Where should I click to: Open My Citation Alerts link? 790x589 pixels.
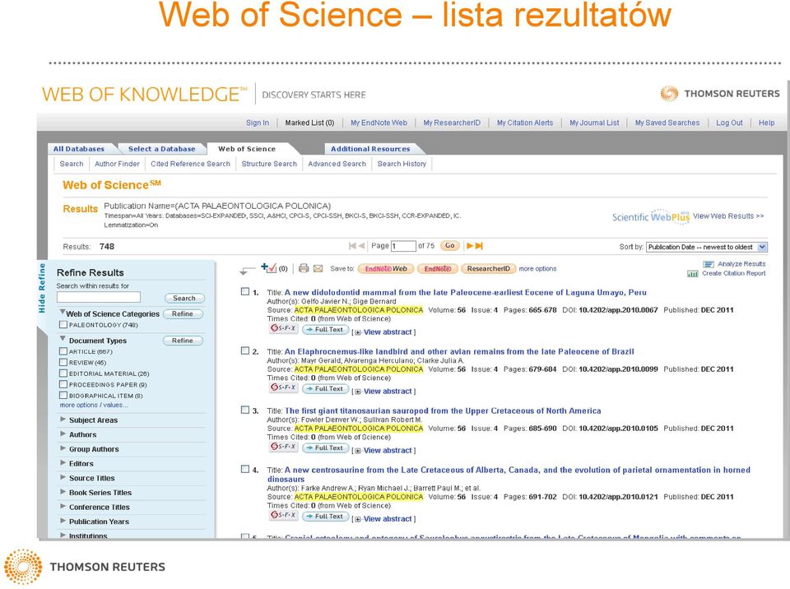click(525, 123)
